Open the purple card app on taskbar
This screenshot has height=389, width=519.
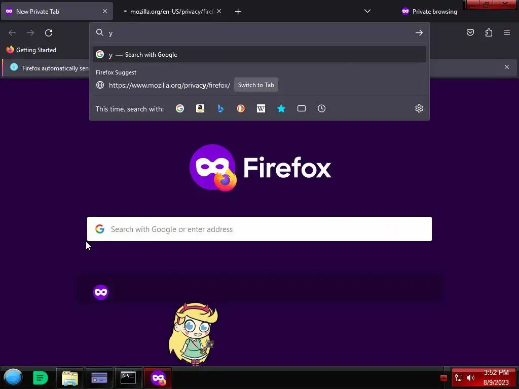(99, 378)
